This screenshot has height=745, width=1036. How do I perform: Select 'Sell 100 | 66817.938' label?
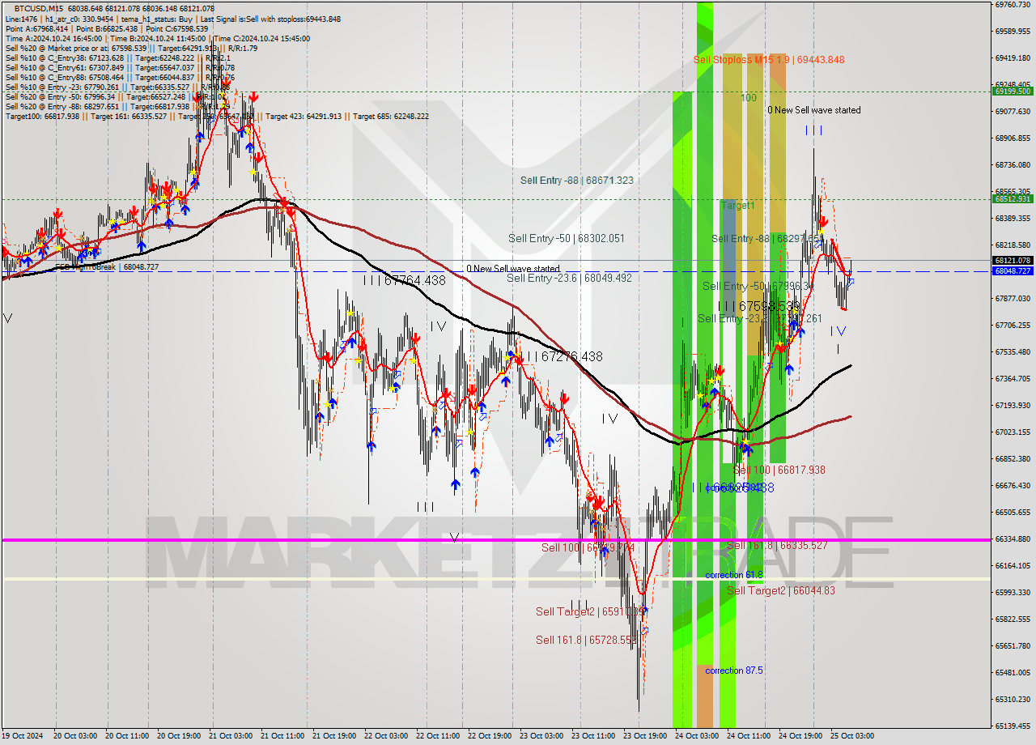pos(779,470)
